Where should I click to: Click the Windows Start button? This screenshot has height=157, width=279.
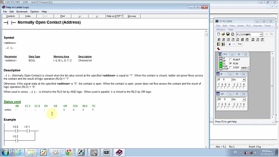5,152
